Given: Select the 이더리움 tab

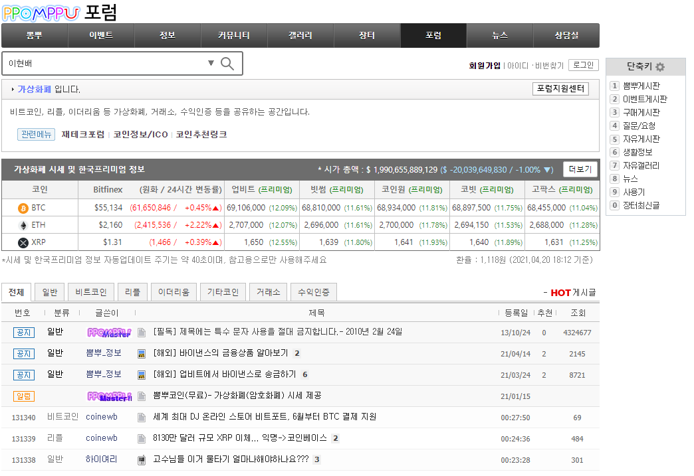Looking at the screenshot, I should (173, 292).
